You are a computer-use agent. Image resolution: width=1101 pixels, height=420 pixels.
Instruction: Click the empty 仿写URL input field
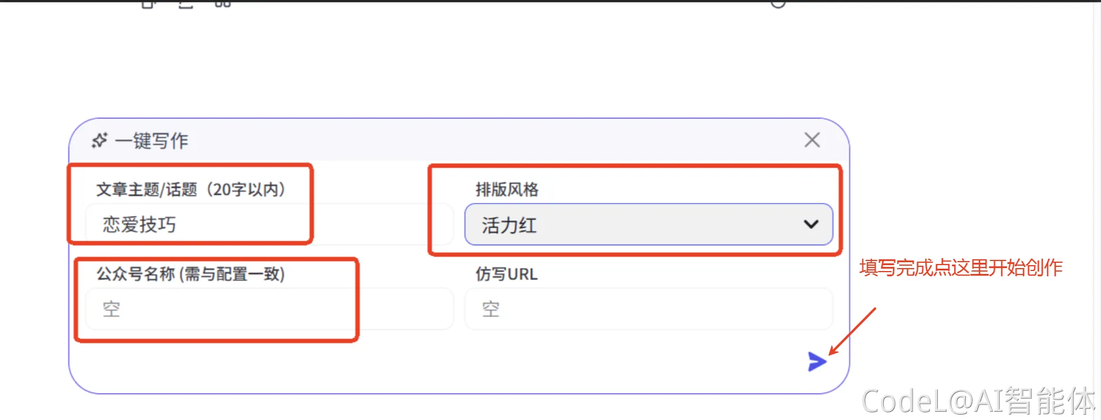point(648,309)
